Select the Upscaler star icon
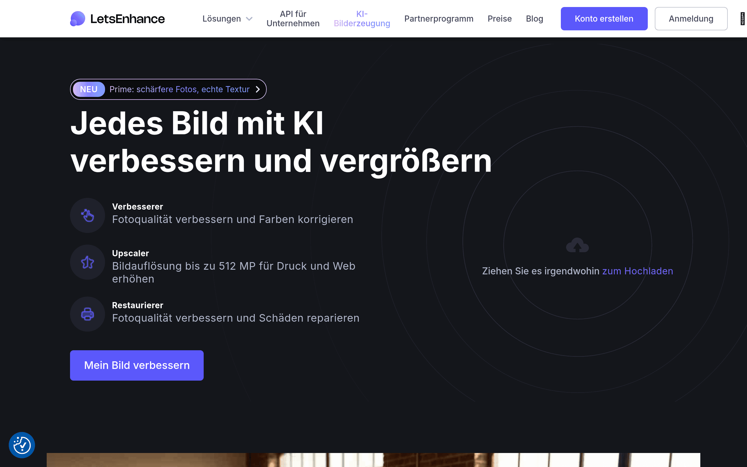Viewport: 747px width, 467px height. [88, 262]
